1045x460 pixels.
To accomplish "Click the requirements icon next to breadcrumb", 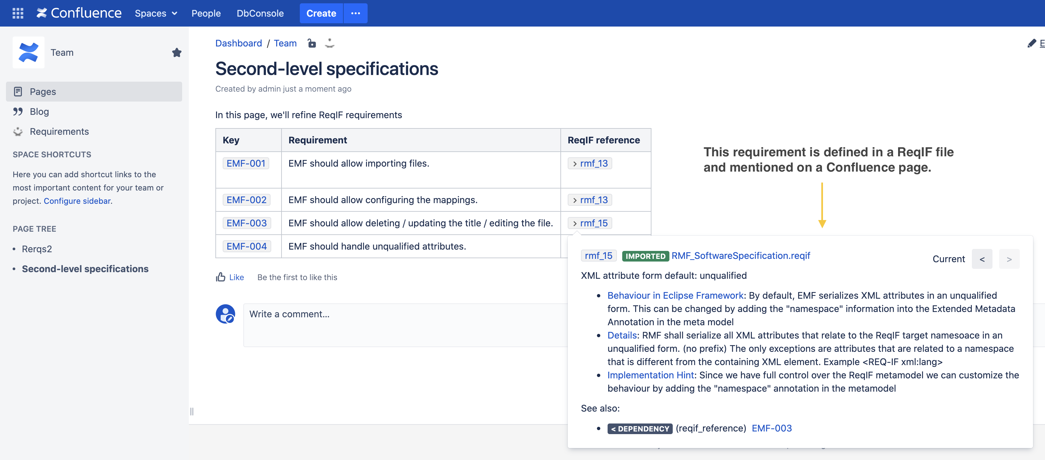I will coord(329,43).
